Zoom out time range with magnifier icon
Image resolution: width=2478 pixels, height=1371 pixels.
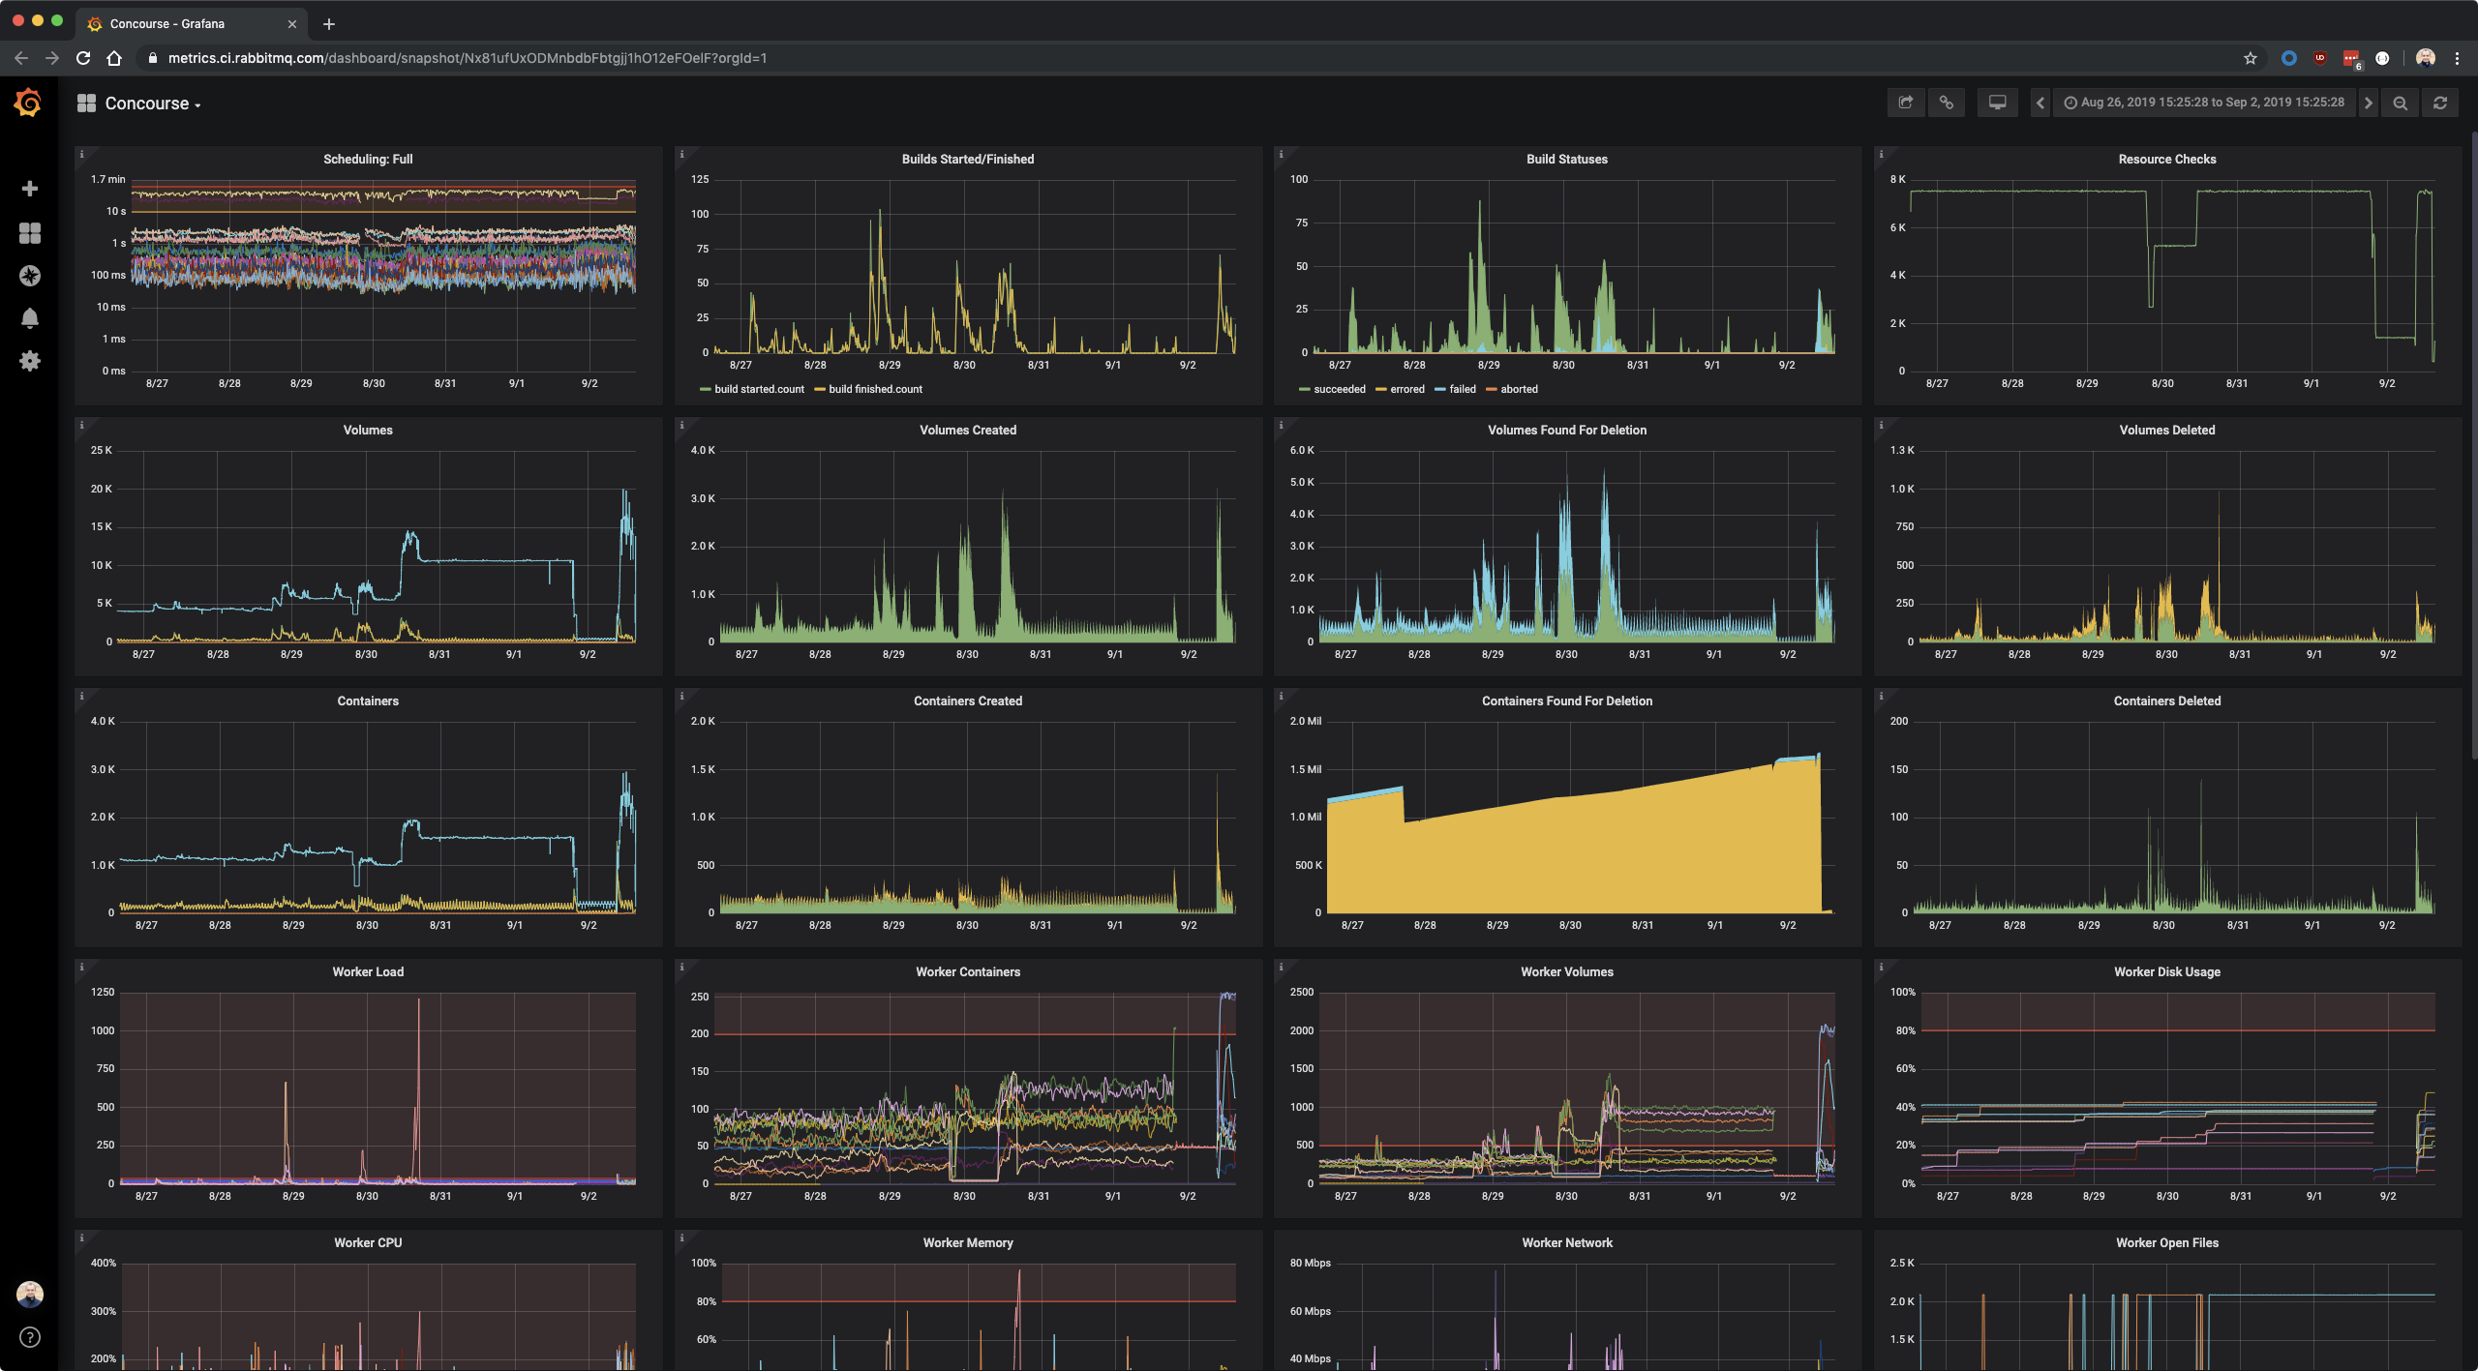coord(2401,103)
